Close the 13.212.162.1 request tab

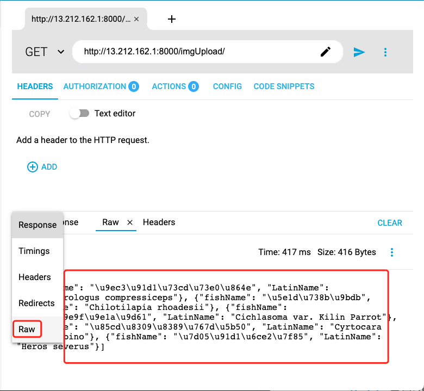click(136, 19)
